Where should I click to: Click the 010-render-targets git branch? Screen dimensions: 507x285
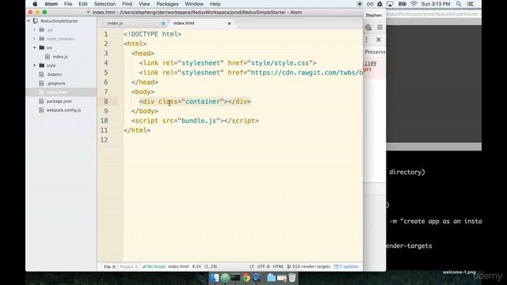[x=309, y=267]
